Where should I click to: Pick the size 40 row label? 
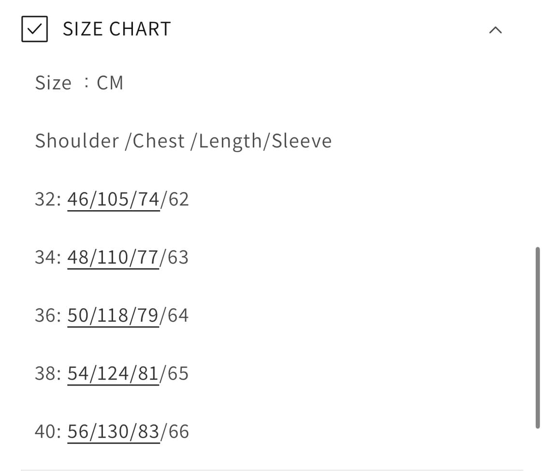[47, 431]
